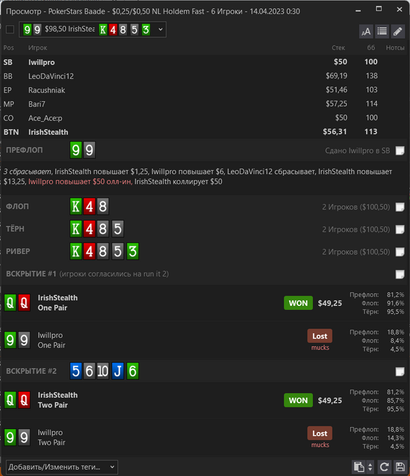Select the IrishStealth player row
The height and width of the screenshot is (476, 410).
click(205, 132)
